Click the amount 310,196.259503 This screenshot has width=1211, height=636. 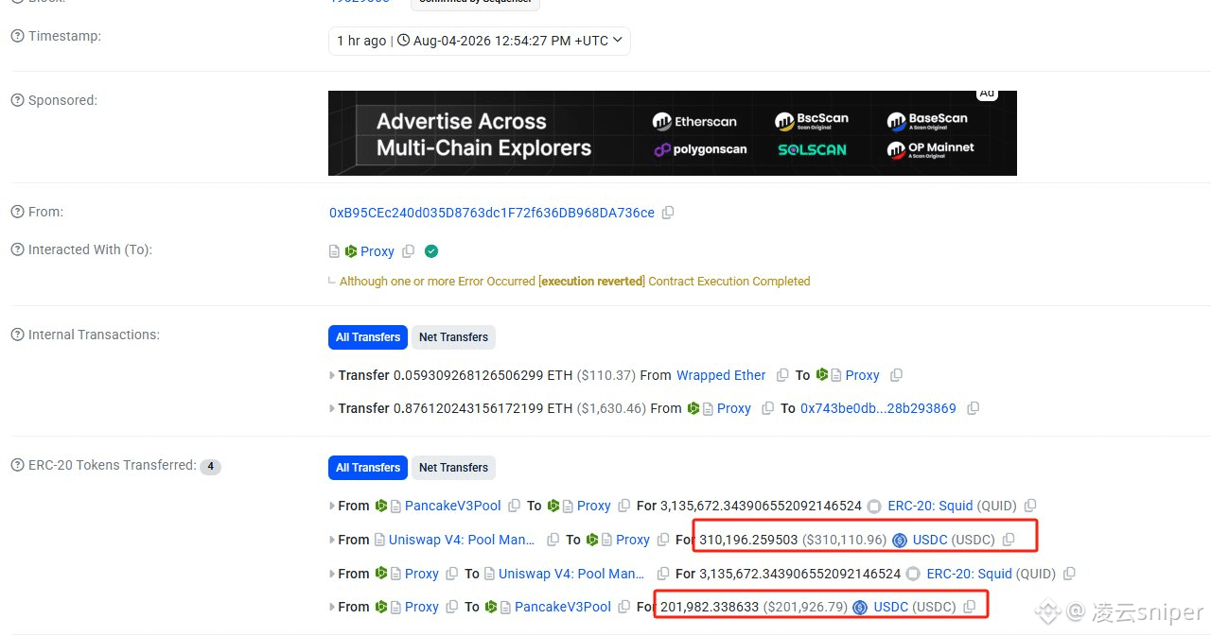[x=748, y=540]
